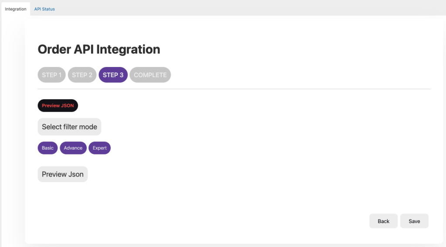Switch to the Integration tab
Screen dimensions: 446x247
tap(16, 9)
